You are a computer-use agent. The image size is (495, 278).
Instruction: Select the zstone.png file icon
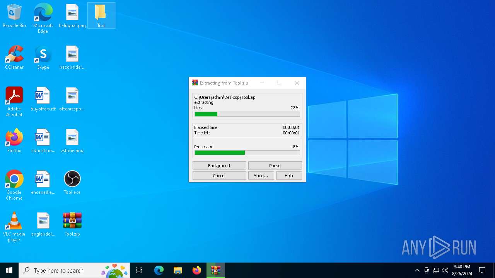[x=72, y=141]
